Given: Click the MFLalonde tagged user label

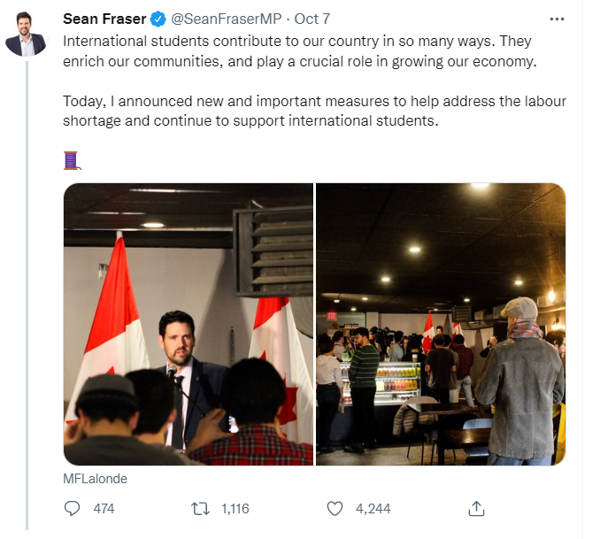Looking at the screenshot, I should click(95, 479).
